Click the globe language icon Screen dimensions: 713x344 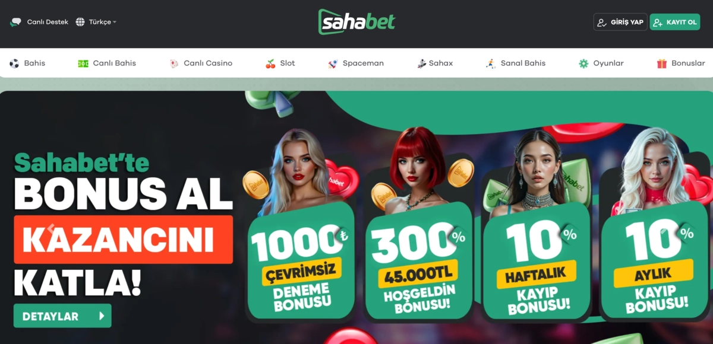[x=80, y=22]
